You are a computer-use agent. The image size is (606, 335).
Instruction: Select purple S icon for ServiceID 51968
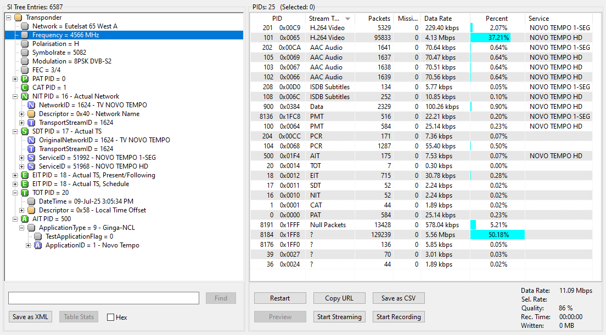click(31, 166)
